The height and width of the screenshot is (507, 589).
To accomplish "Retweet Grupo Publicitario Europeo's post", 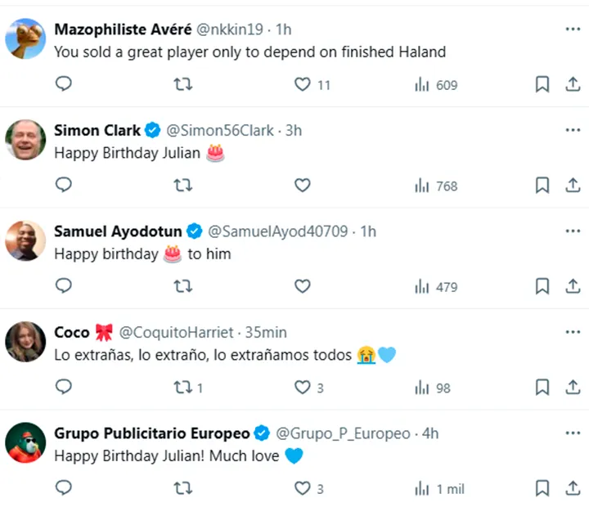I will click(x=183, y=488).
